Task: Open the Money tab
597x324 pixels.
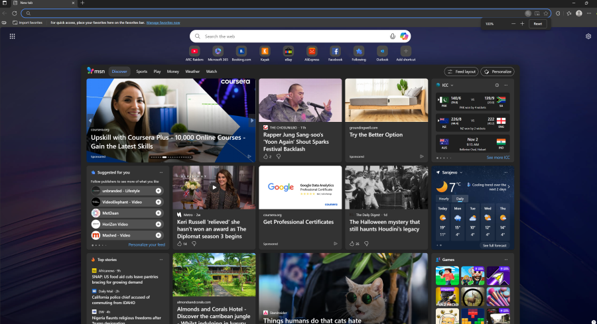Action: tap(173, 72)
